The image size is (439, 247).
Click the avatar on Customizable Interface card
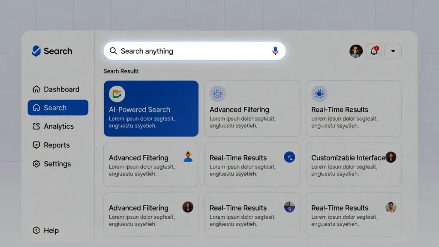(x=391, y=157)
